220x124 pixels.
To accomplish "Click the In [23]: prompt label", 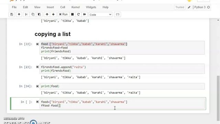I will [x=26, y=67].
